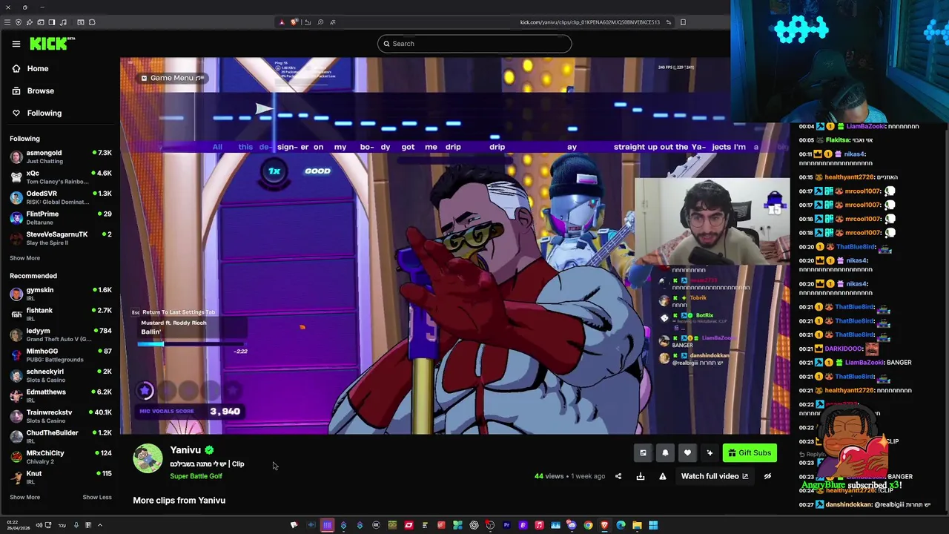This screenshot has width=949, height=534.
Task: Open the recommended Trainwreckstv channel
Action: (59, 416)
